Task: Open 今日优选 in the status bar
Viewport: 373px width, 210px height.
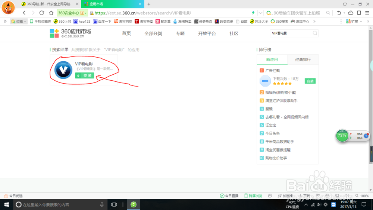Action: (x=13, y=196)
